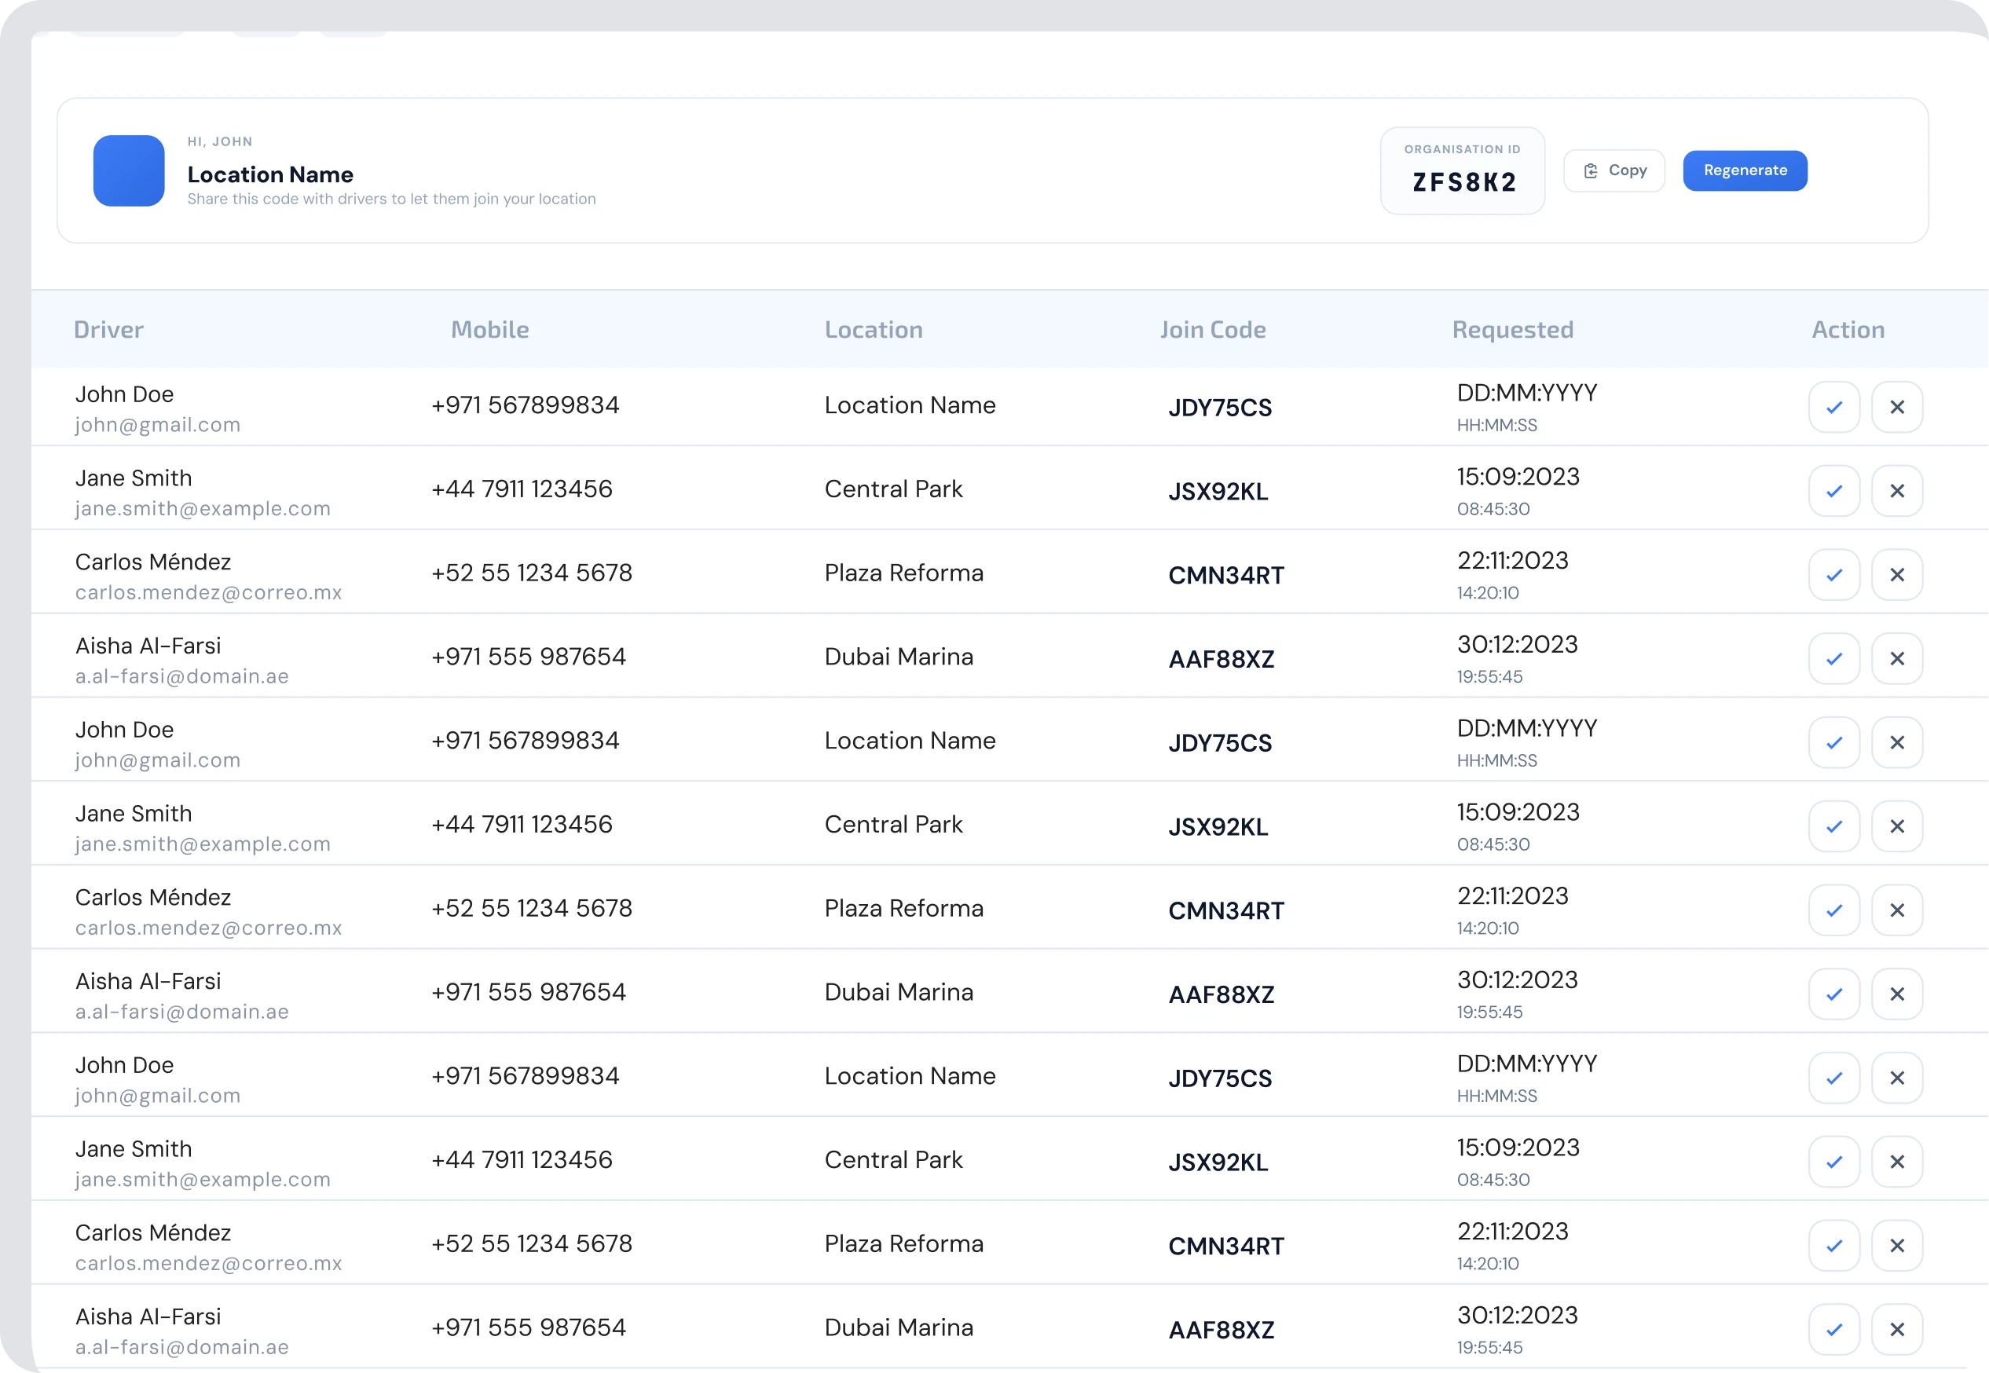Screen dimensions: 1989x1373
Task: Select the ZFS8K2 organisation ID code
Action: (x=1464, y=182)
